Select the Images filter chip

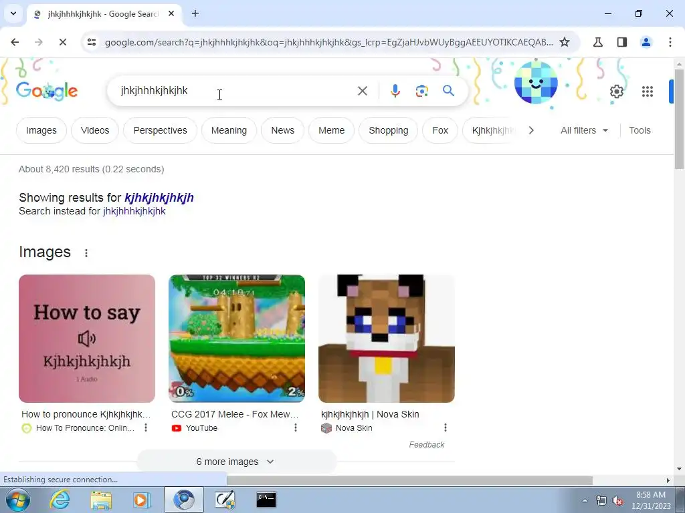(41, 130)
